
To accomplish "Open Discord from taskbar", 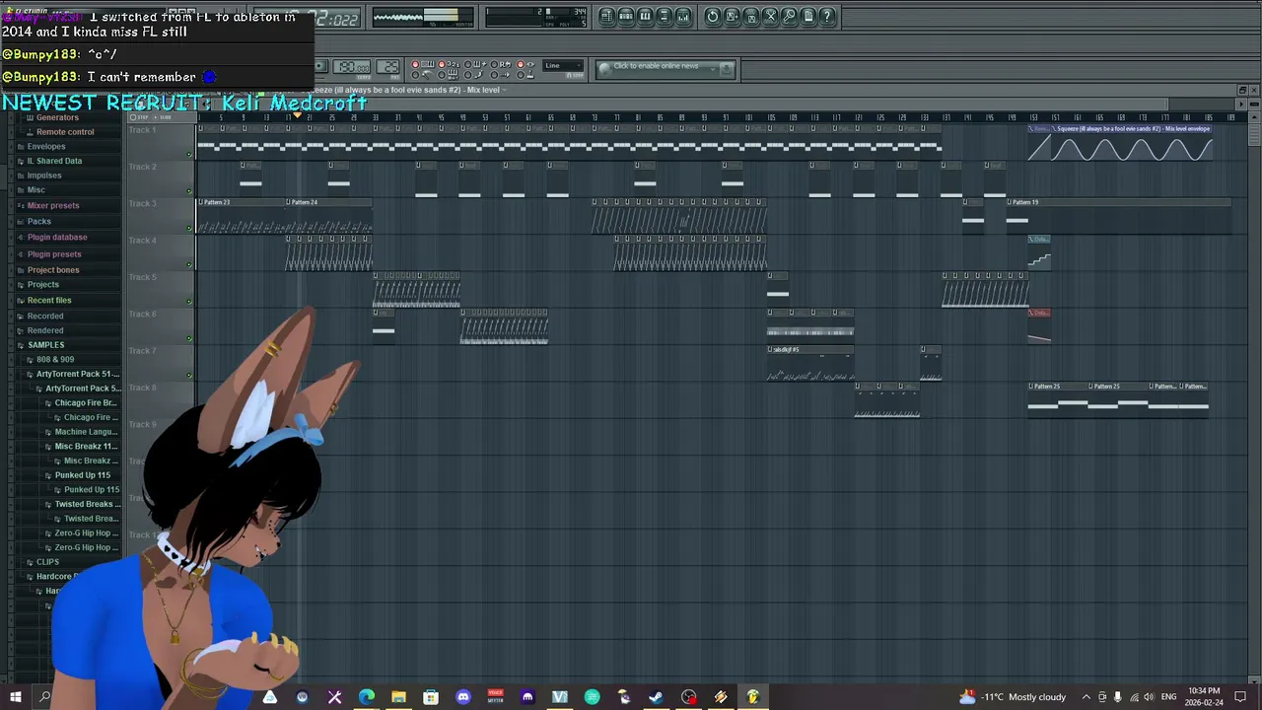I will click(462, 697).
